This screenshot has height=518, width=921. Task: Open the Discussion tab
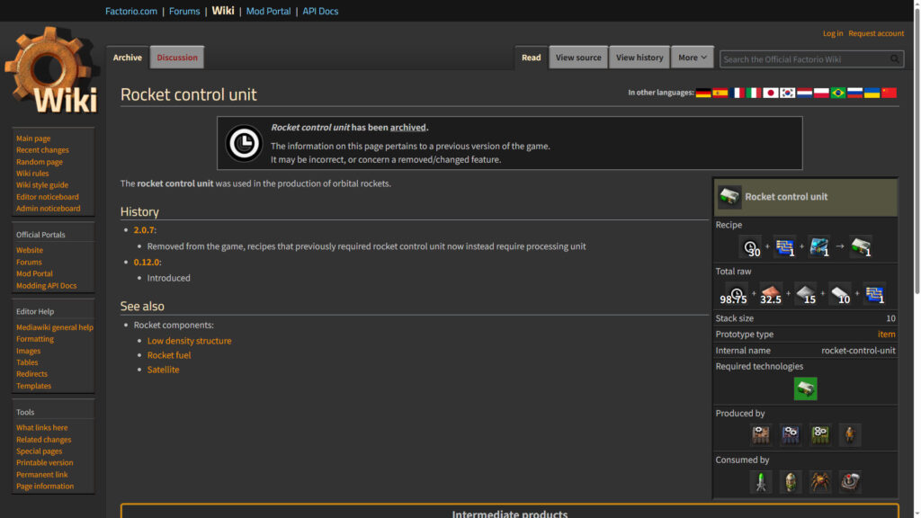tap(177, 58)
